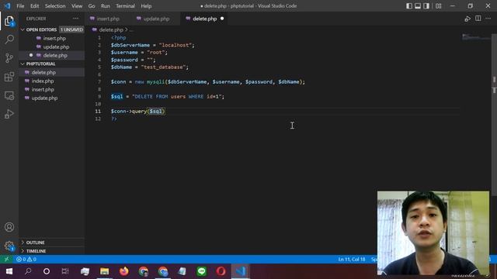Place cursor on line 9 DELETE query text
Viewport: 497px width, 279px height.
point(178,96)
